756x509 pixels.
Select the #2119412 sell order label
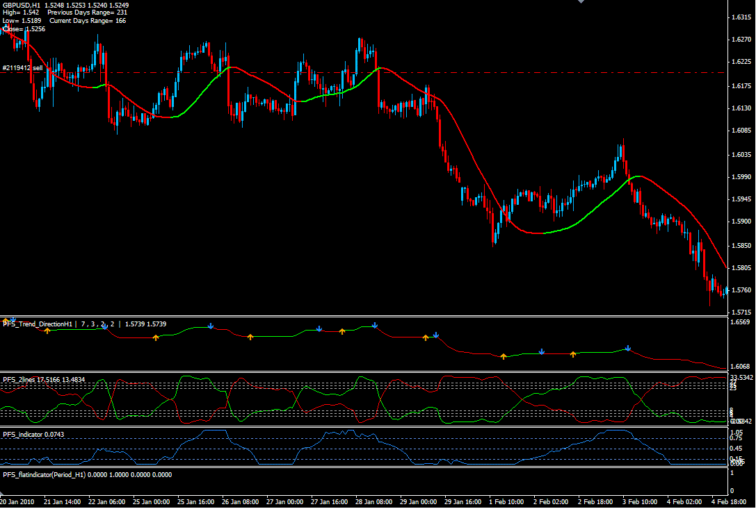pyautogui.click(x=22, y=68)
